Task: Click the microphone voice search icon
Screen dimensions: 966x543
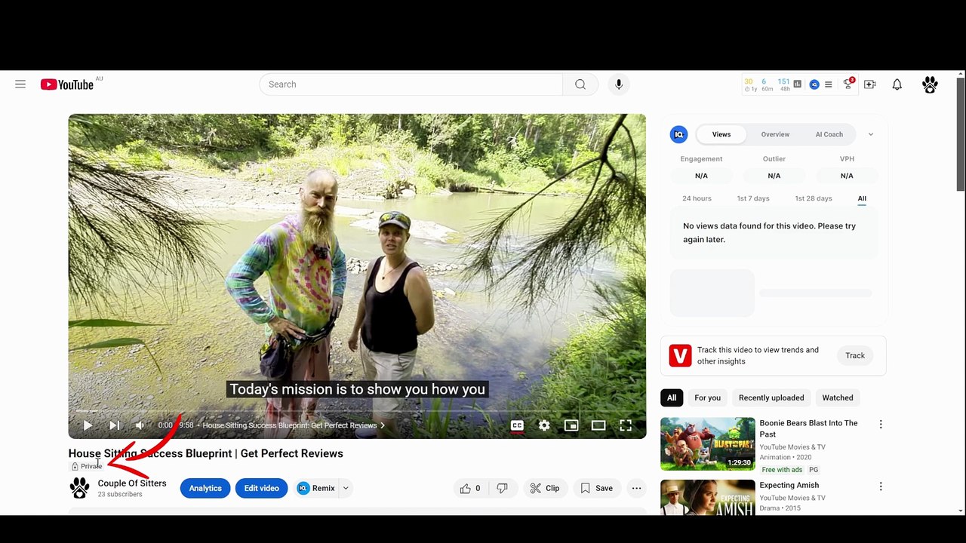Action: pyautogui.click(x=619, y=84)
